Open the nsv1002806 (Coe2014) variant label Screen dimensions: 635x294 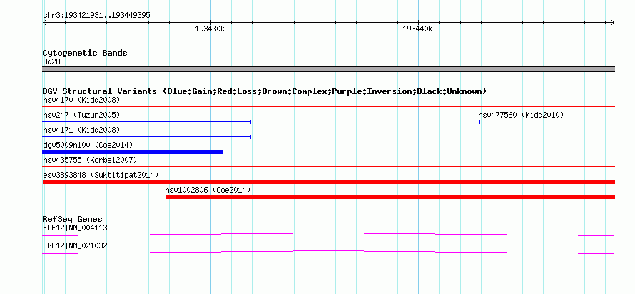(x=208, y=190)
